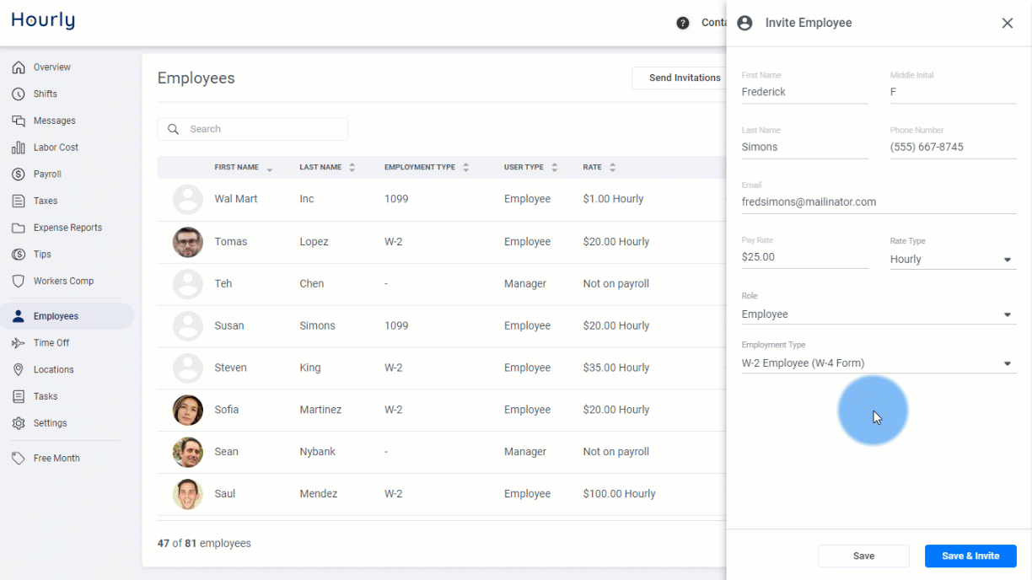
Task: Click the Locations pin icon
Action: (19, 370)
